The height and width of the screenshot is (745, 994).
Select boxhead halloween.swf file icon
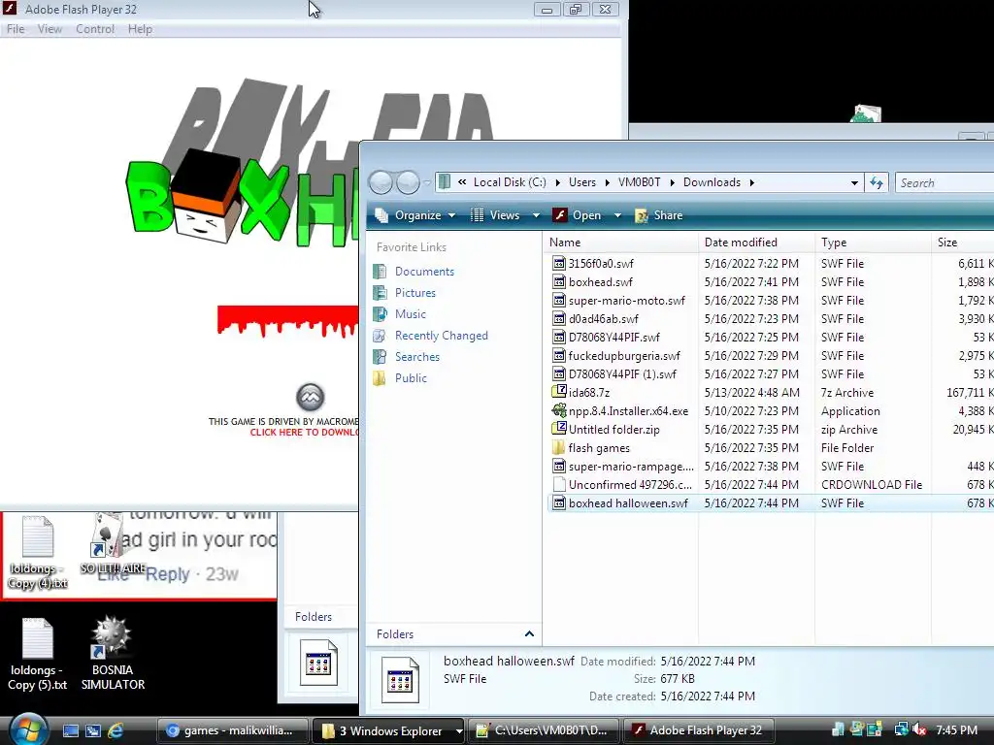pyautogui.click(x=558, y=503)
